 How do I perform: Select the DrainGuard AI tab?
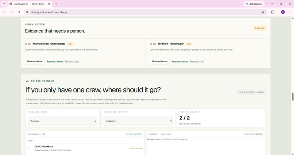[x=30, y=4]
